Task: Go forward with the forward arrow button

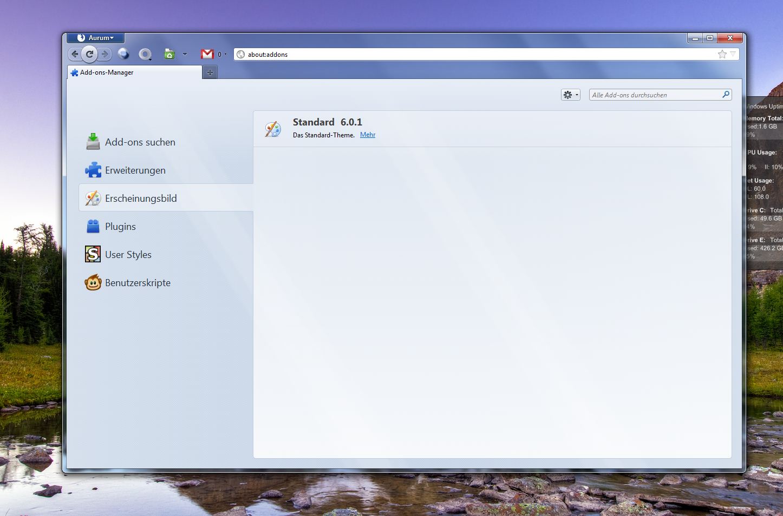Action: [x=105, y=54]
